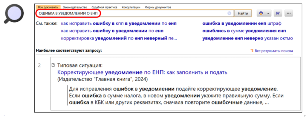Viewport: 306px width, 117px height.
Task: Open the print options dropdown arrow
Action: pos(268,13)
